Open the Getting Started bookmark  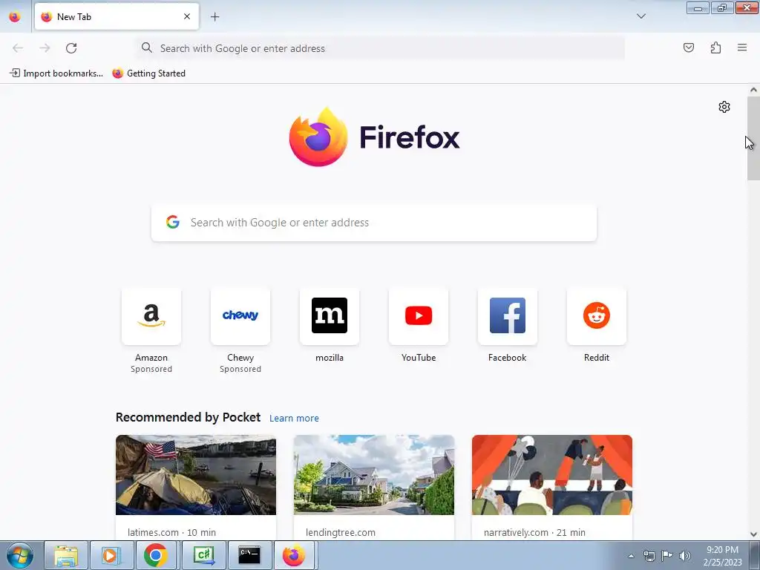pos(148,73)
